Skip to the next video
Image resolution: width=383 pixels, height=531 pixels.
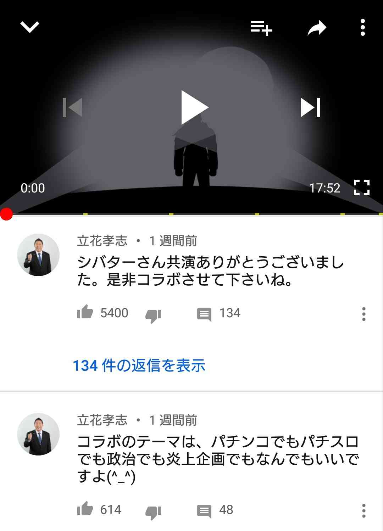point(311,107)
